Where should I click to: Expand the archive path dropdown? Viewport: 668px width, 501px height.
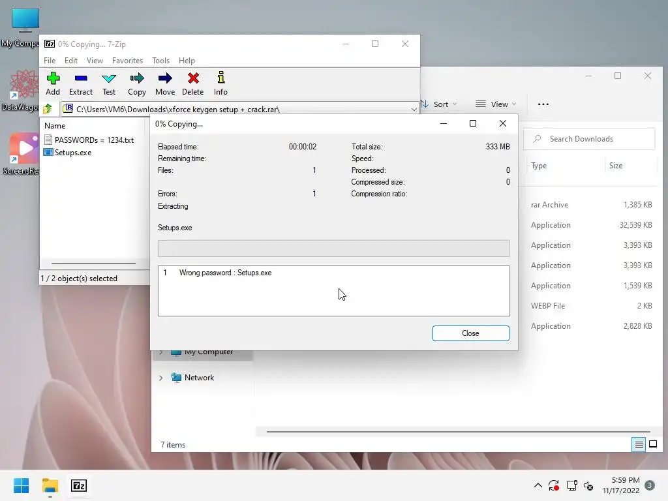[x=414, y=110]
